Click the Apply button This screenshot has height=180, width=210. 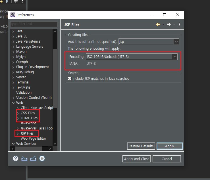(170, 146)
